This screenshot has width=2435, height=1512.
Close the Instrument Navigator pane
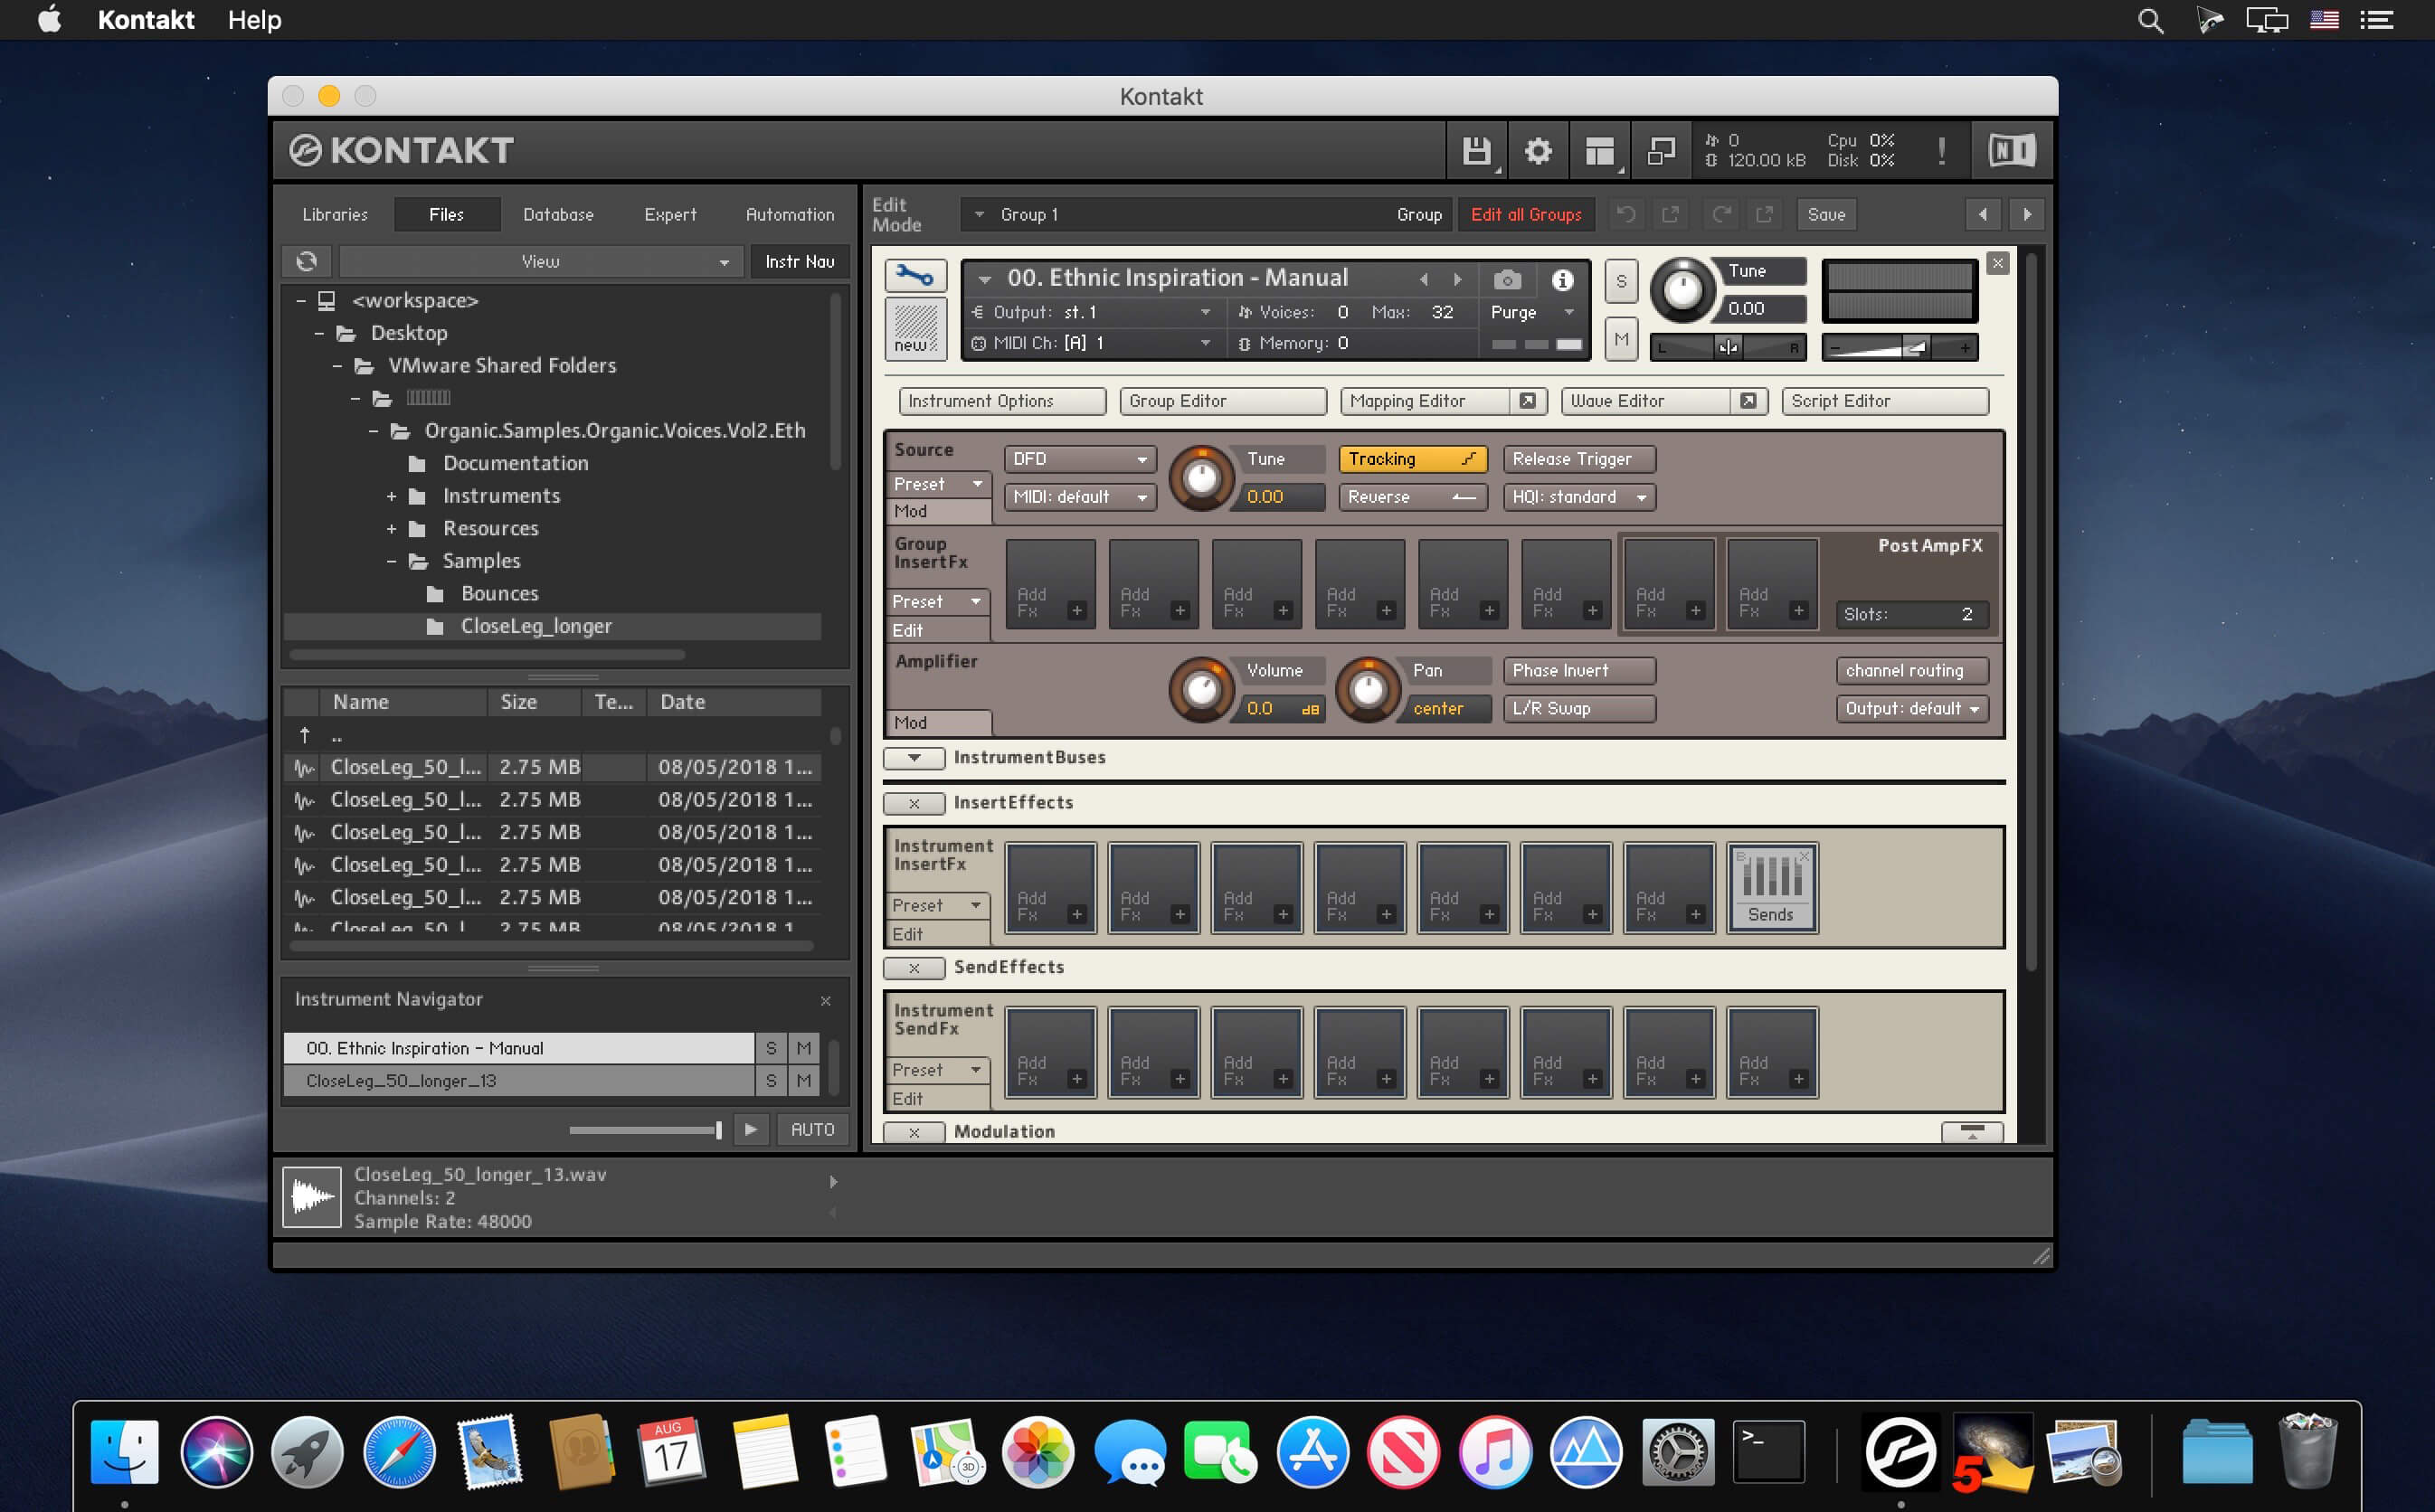click(x=825, y=1000)
